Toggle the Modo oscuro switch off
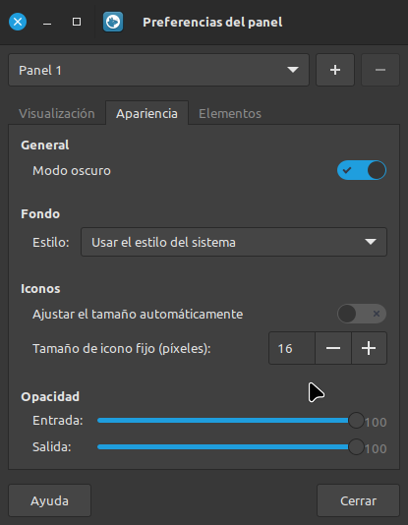 tap(362, 170)
